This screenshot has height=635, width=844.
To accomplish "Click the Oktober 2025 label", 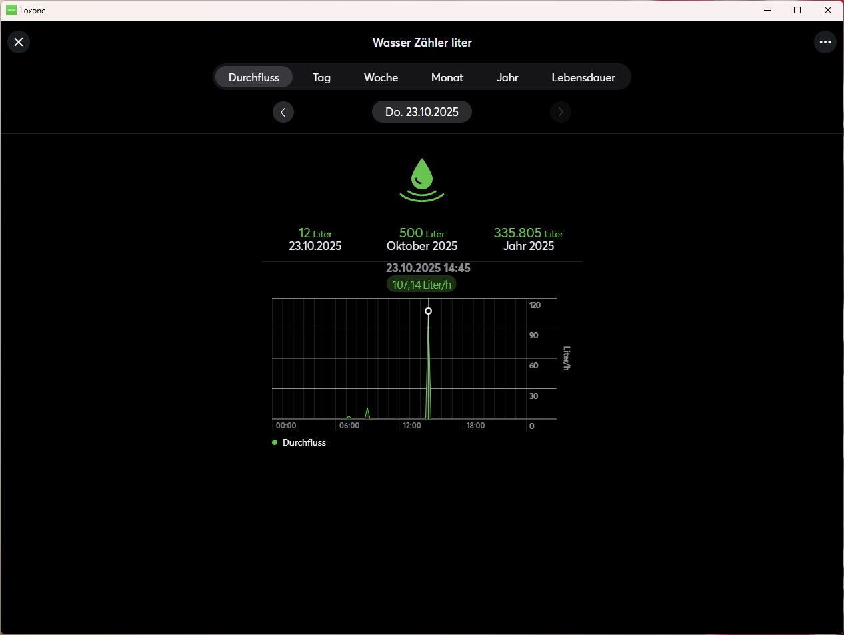I will point(422,246).
